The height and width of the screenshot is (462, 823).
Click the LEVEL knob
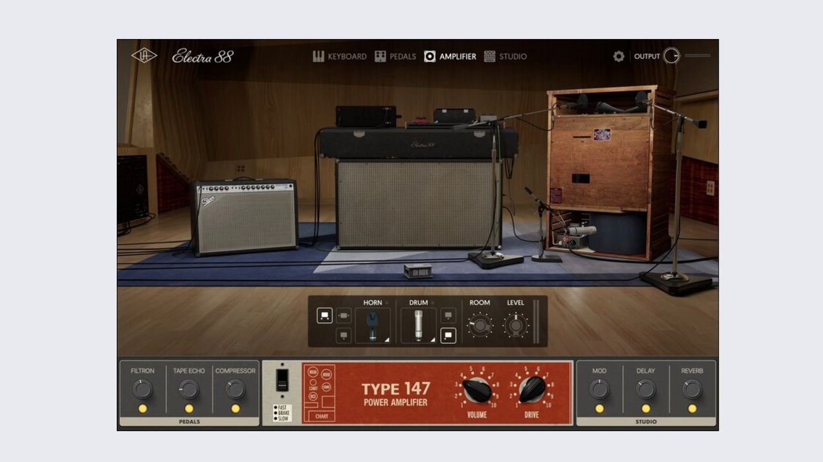coord(516,325)
